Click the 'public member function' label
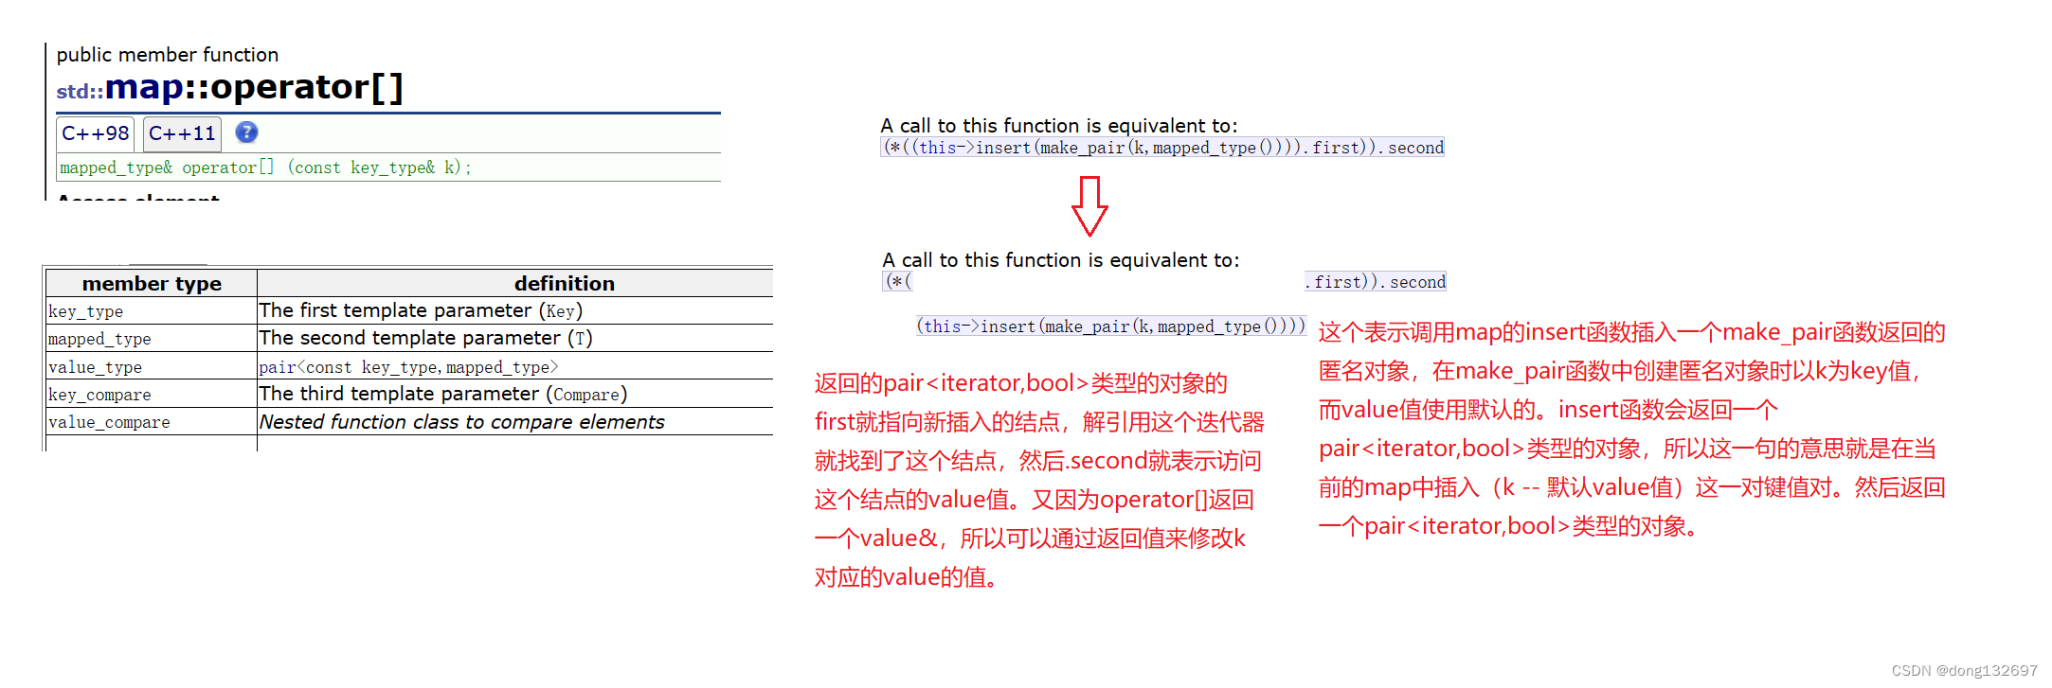The image size is (2052, 688). (168, 55)
